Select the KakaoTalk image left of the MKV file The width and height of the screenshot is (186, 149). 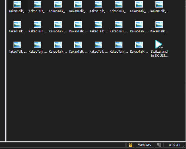[x=139, y=45]
